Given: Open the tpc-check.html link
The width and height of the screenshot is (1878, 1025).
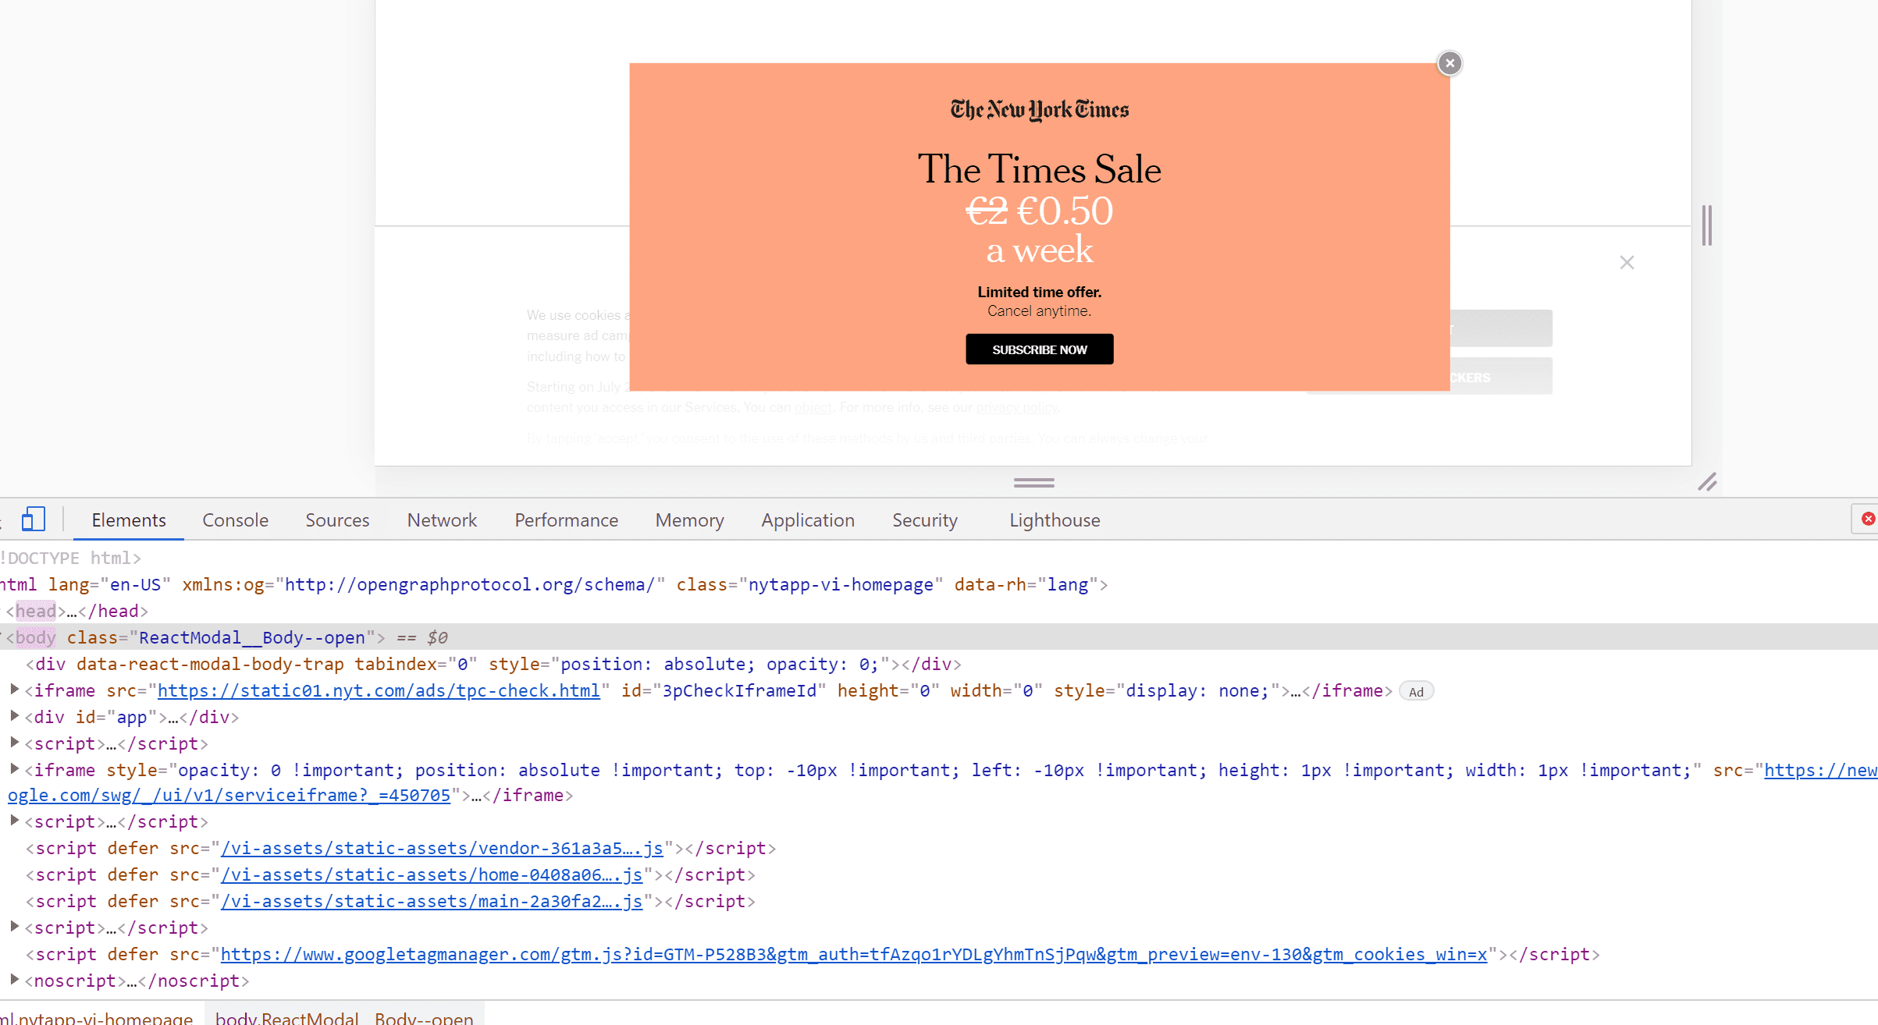Looking at the screenshot, I should pos(379,691).
